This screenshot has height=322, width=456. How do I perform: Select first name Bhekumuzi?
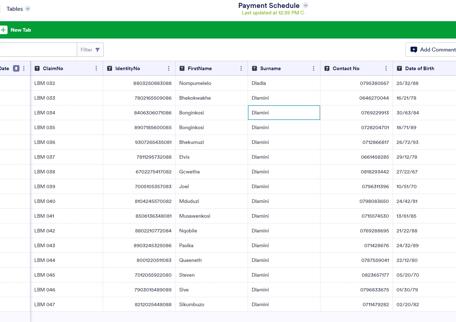pos(212,142)
